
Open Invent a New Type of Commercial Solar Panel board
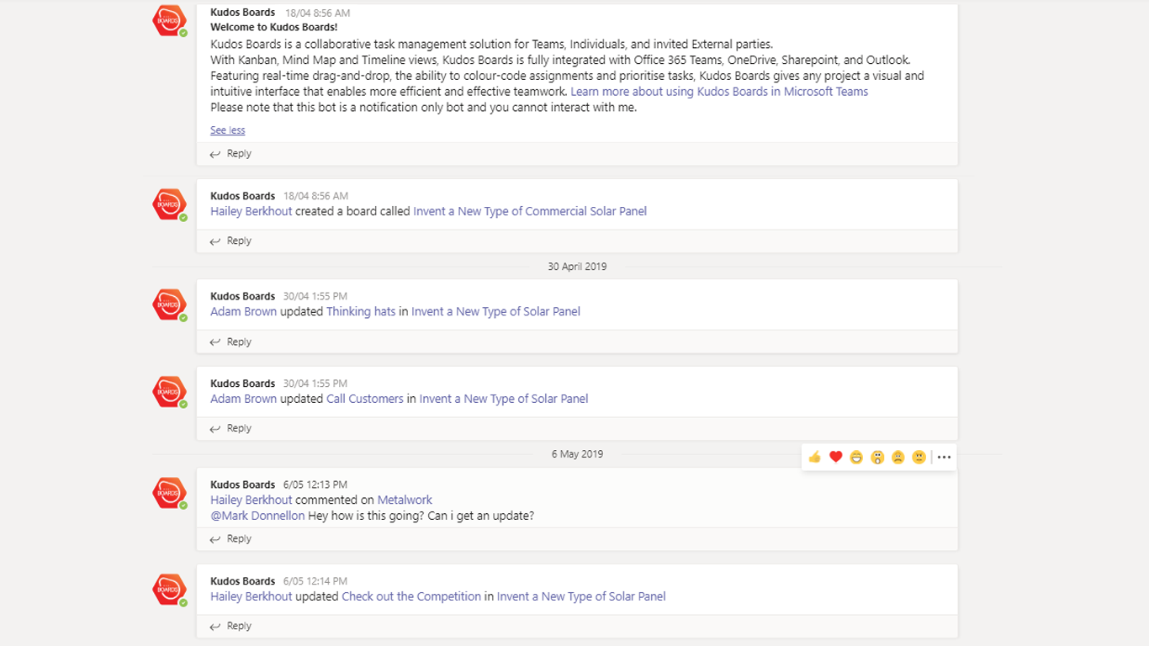pyautogui.click(x=530, y=212)
